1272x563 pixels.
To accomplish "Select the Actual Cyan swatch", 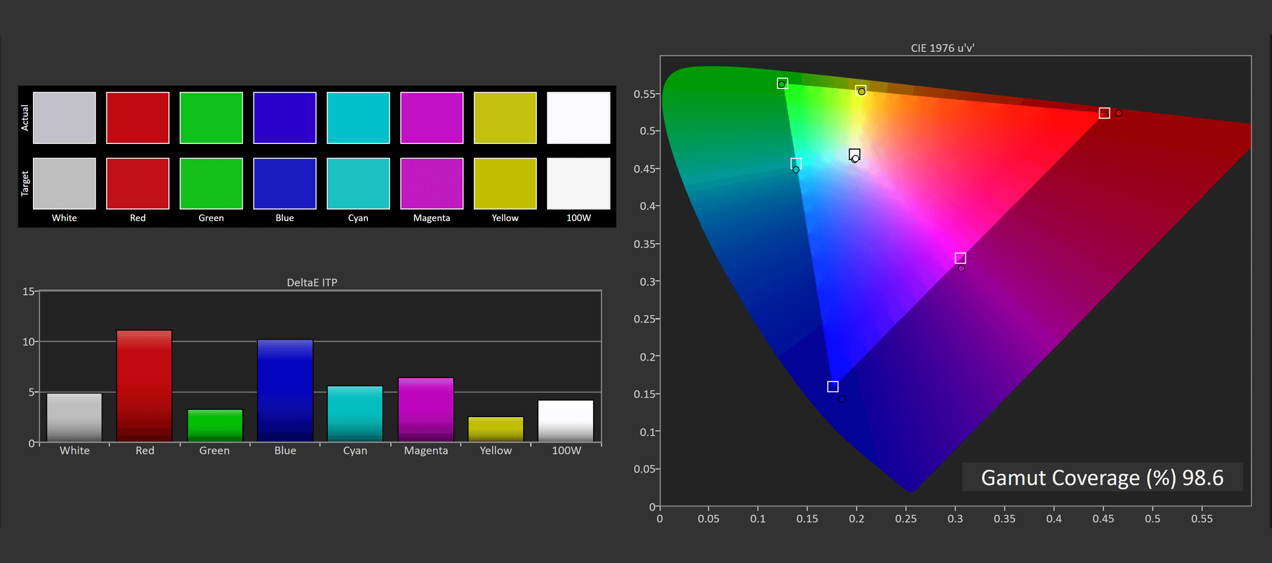I will pos(358,117).
